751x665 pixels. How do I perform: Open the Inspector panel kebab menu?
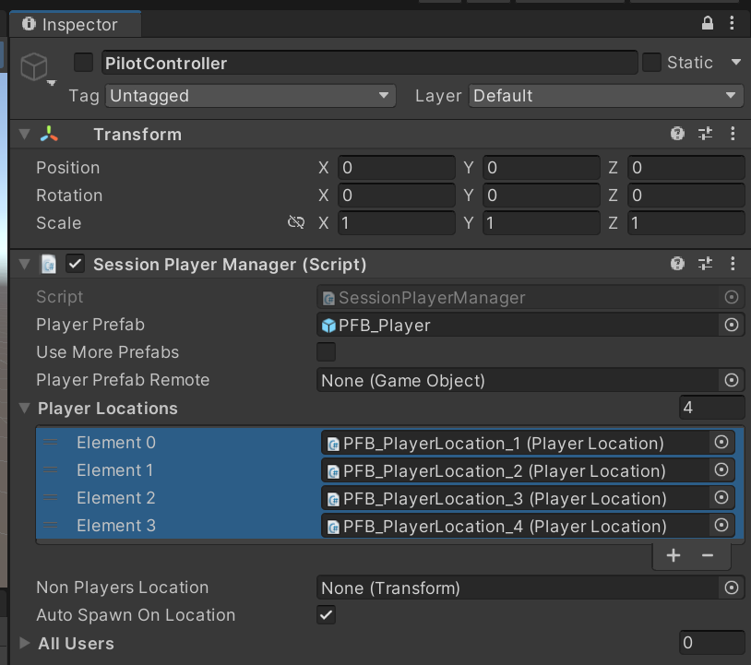click(733, 24)
